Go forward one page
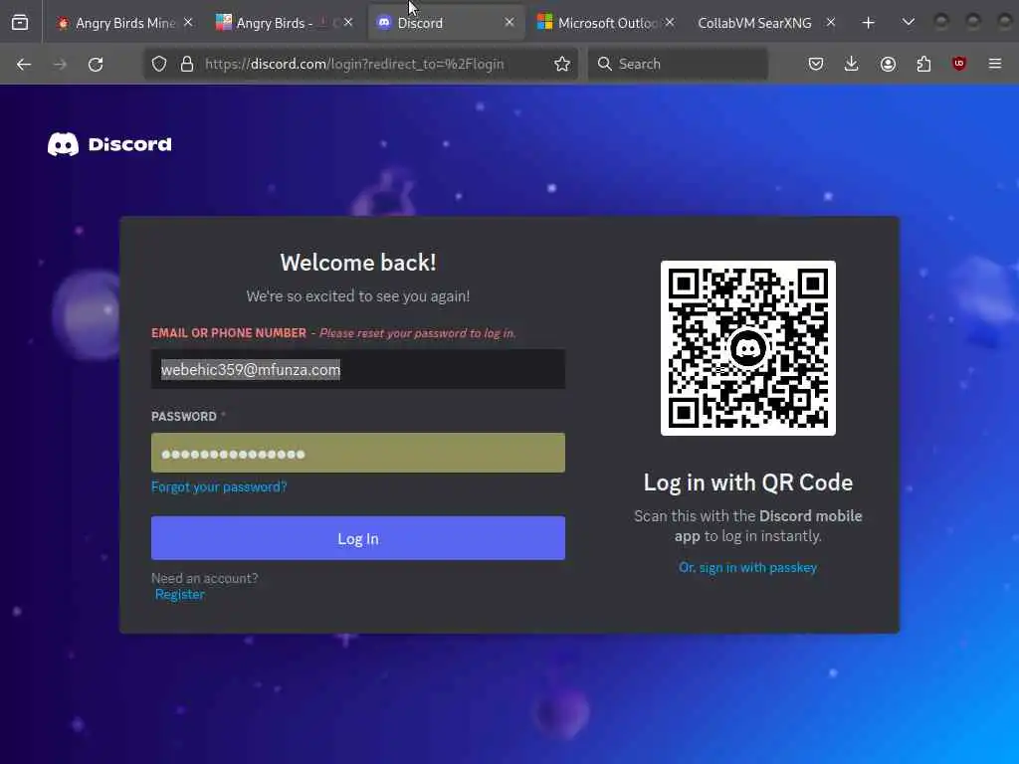 click(60, 64)
